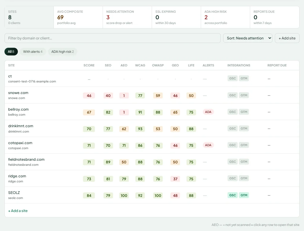
Task: Click SEOLZ's AEO score 100
Action: point(124,196)
